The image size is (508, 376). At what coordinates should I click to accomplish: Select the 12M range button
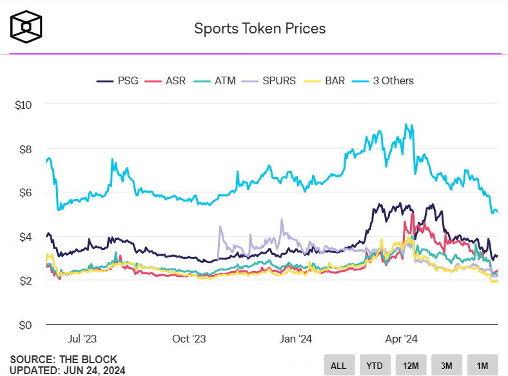click(411, 365)
